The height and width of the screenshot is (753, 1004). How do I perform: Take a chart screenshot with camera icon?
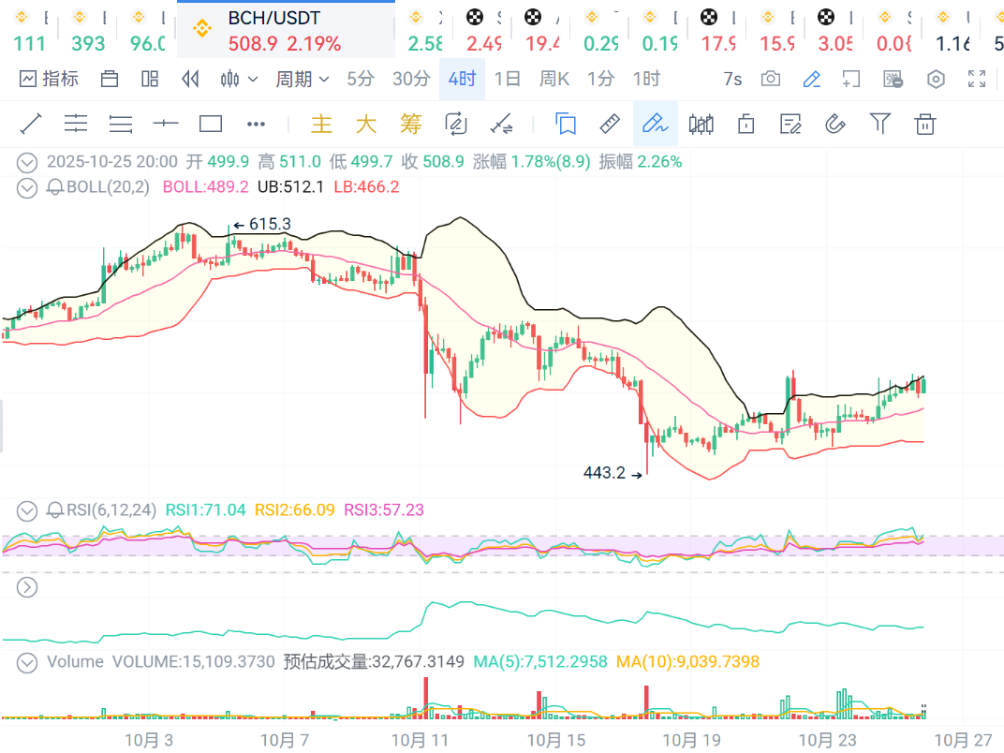[x=771, y=80]
